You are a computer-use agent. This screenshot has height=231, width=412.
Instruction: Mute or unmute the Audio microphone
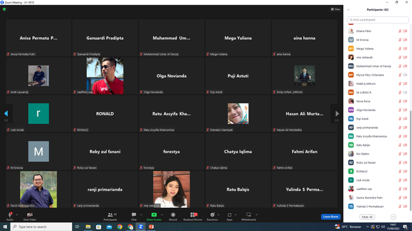(10, 216)
